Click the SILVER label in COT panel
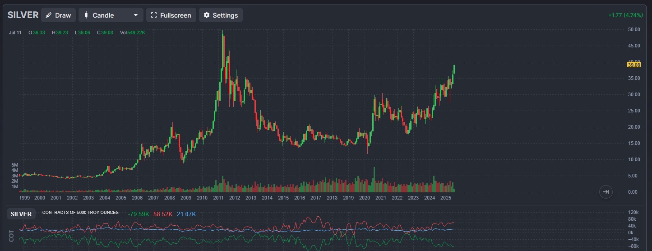Viewport: 652px width, 251px height. click(x=21, y=214)
